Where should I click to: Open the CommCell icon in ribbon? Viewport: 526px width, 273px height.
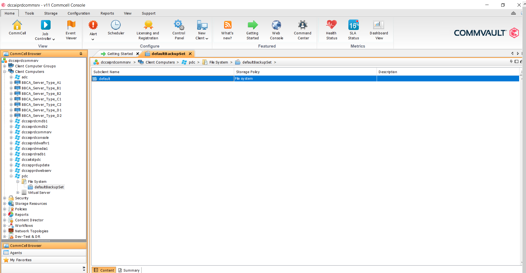click(x=17, y=27)
